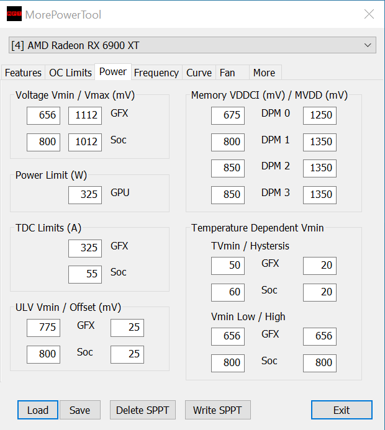Click the Load button
Viewport: 385px width, 430px height.
pyautogui.click(x=38, y=410)
